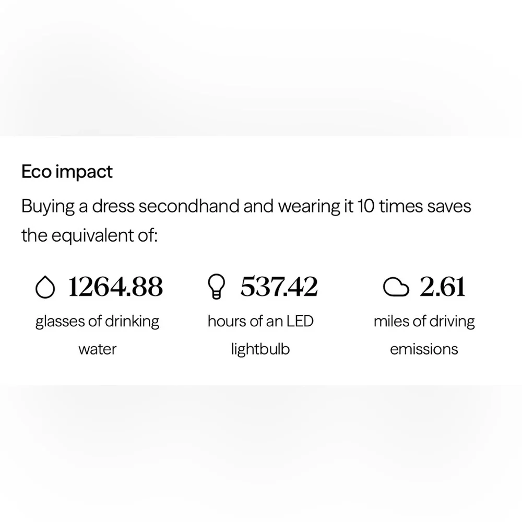522x522 pixels.
Task: Click the 'emissions' caption text
Action: point(424,350)
